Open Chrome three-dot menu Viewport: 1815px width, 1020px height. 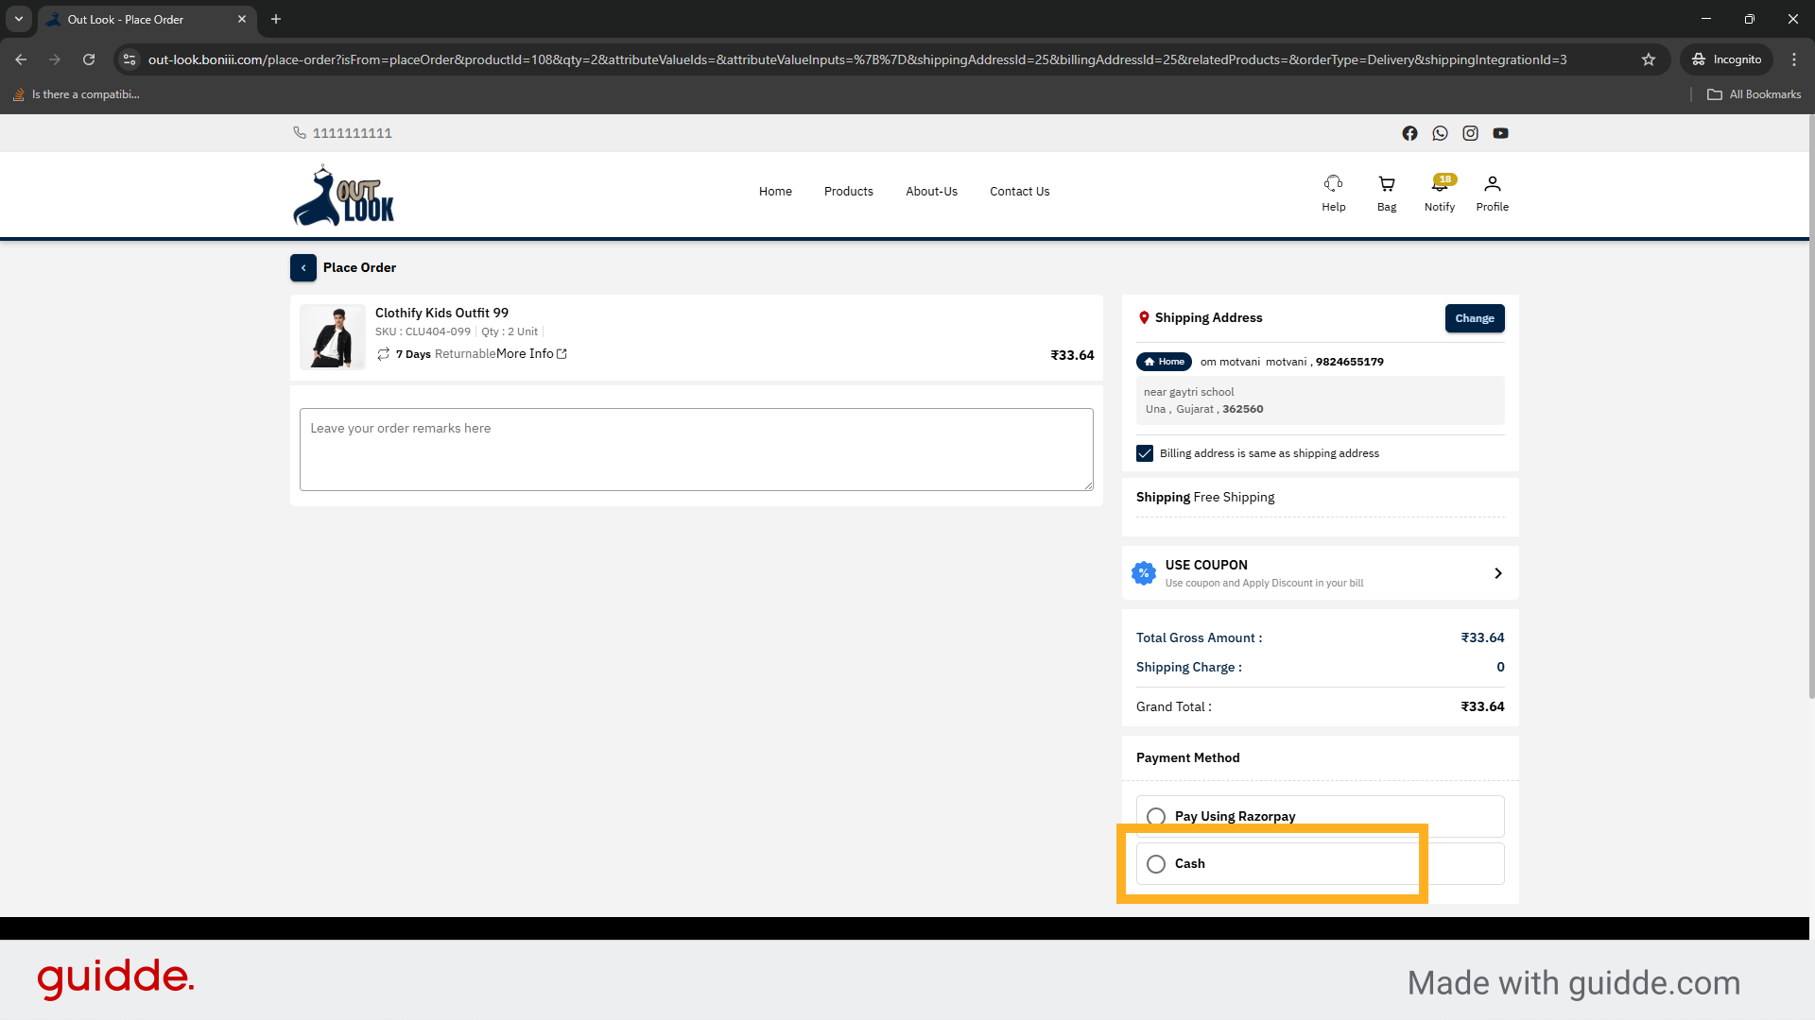point(1793,59)
